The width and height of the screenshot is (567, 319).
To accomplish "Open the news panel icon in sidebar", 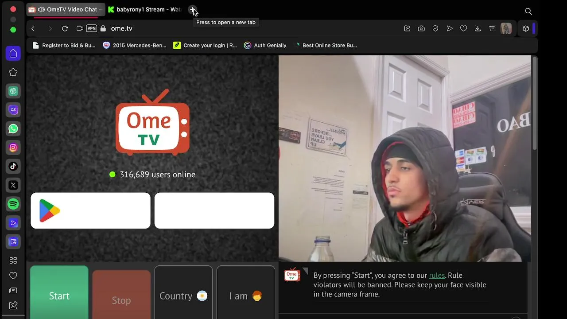I will pos(13,291).
